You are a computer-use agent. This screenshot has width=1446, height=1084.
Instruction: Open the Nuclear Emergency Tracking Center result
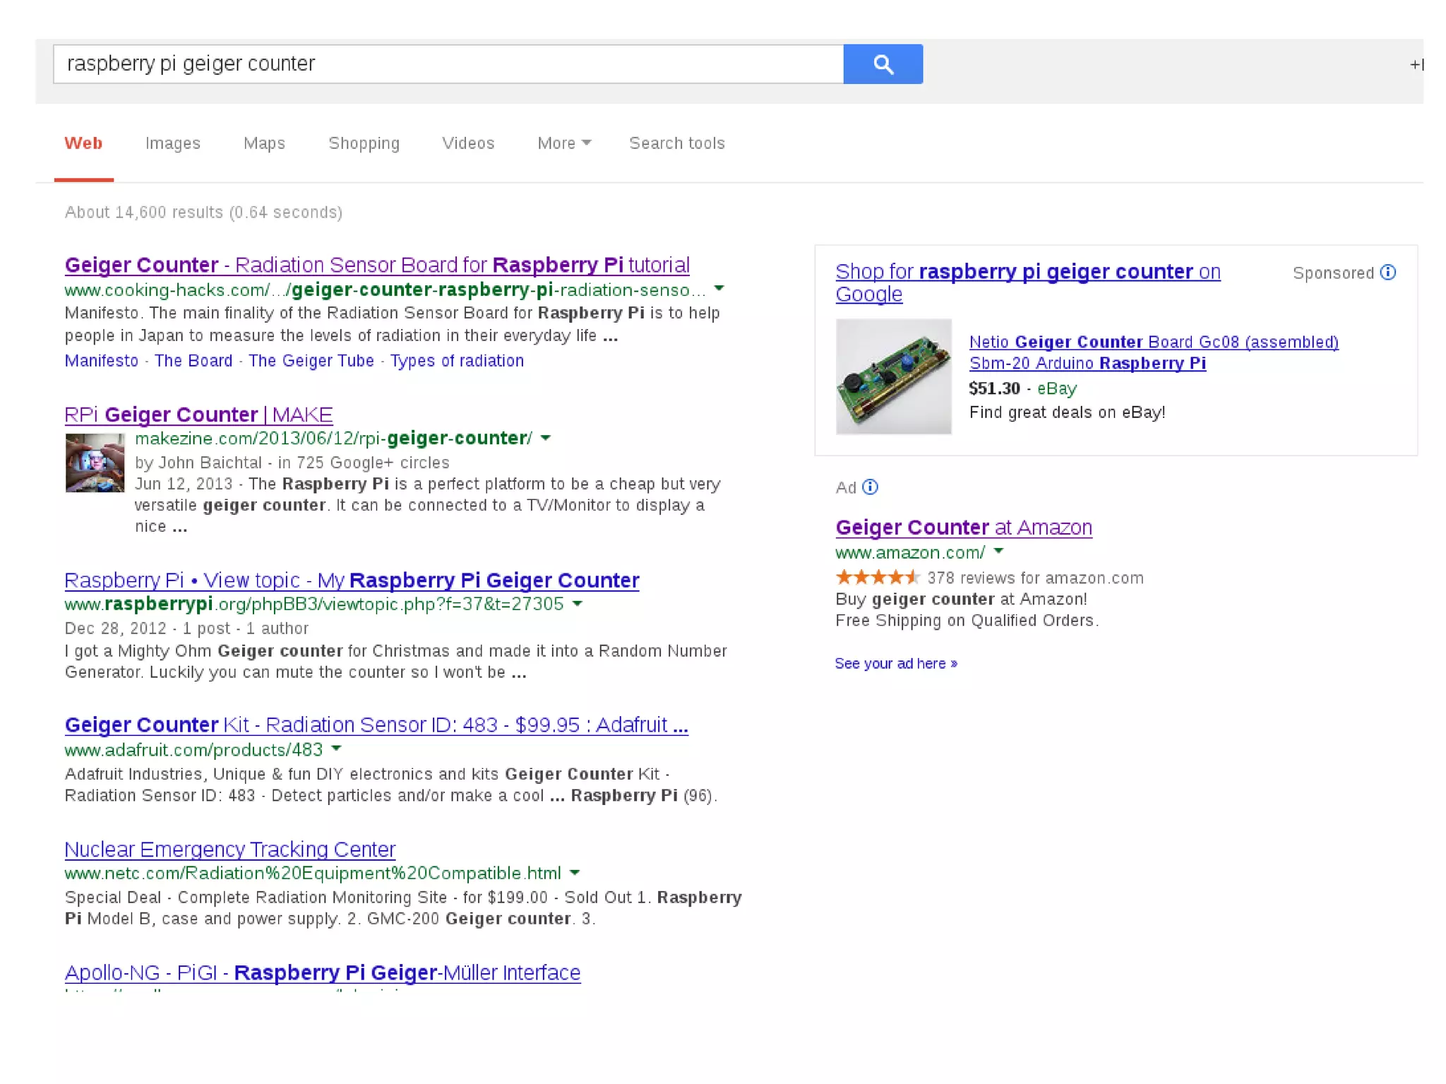tap(229, 849)
